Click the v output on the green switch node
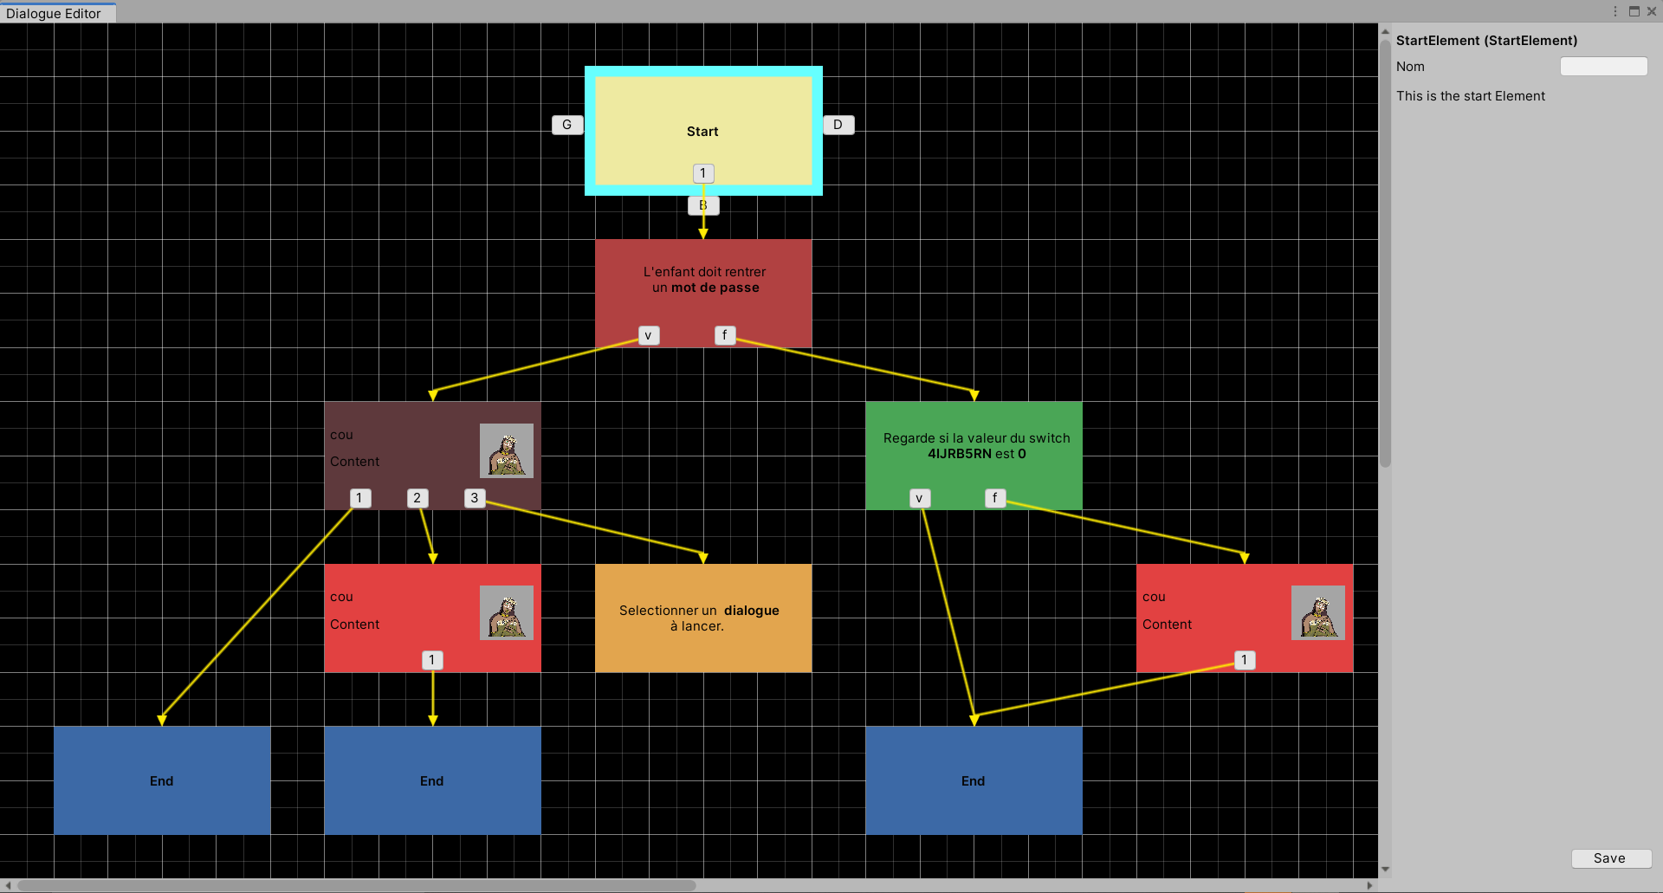 tap(919, 497)
